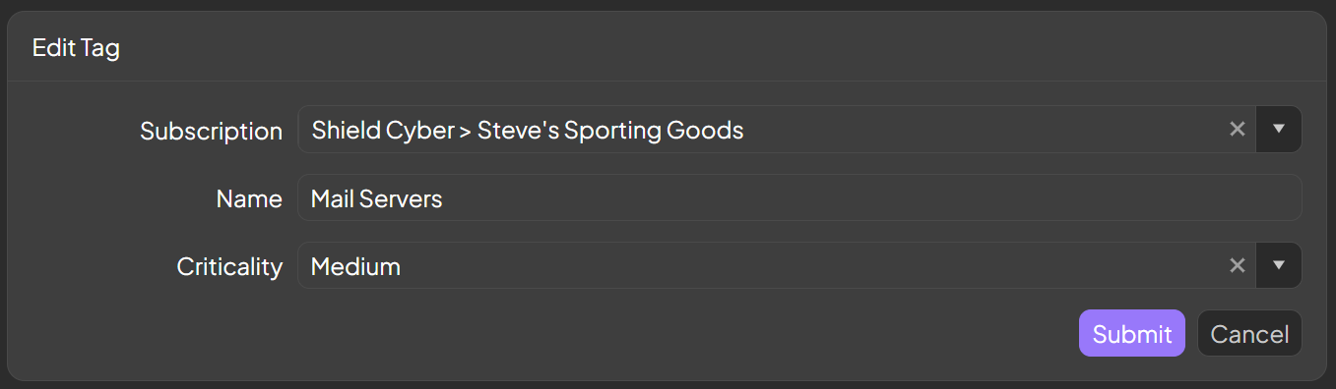Click the Name field label
Screen dimensions: 1336x389
coord(249,198)
